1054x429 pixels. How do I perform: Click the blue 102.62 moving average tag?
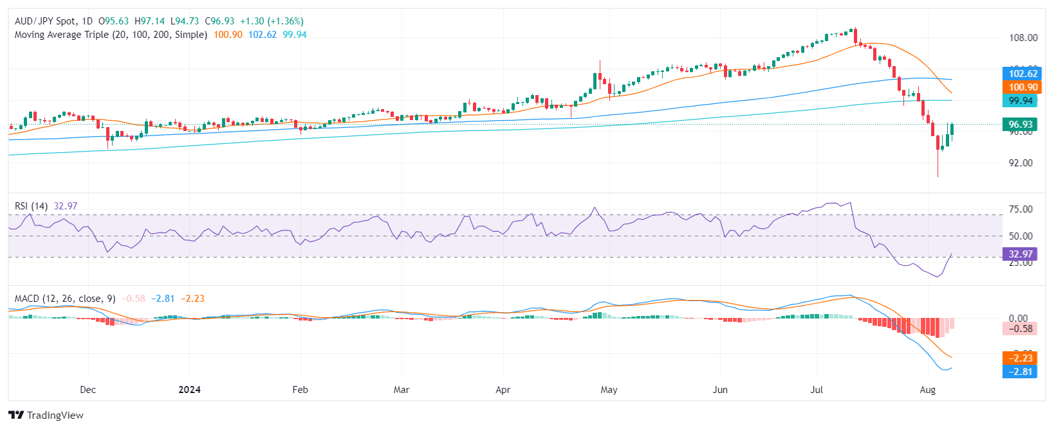coord(1020,74)
